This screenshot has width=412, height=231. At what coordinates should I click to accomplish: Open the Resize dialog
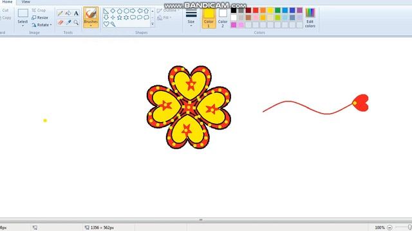tap(40, 17)
